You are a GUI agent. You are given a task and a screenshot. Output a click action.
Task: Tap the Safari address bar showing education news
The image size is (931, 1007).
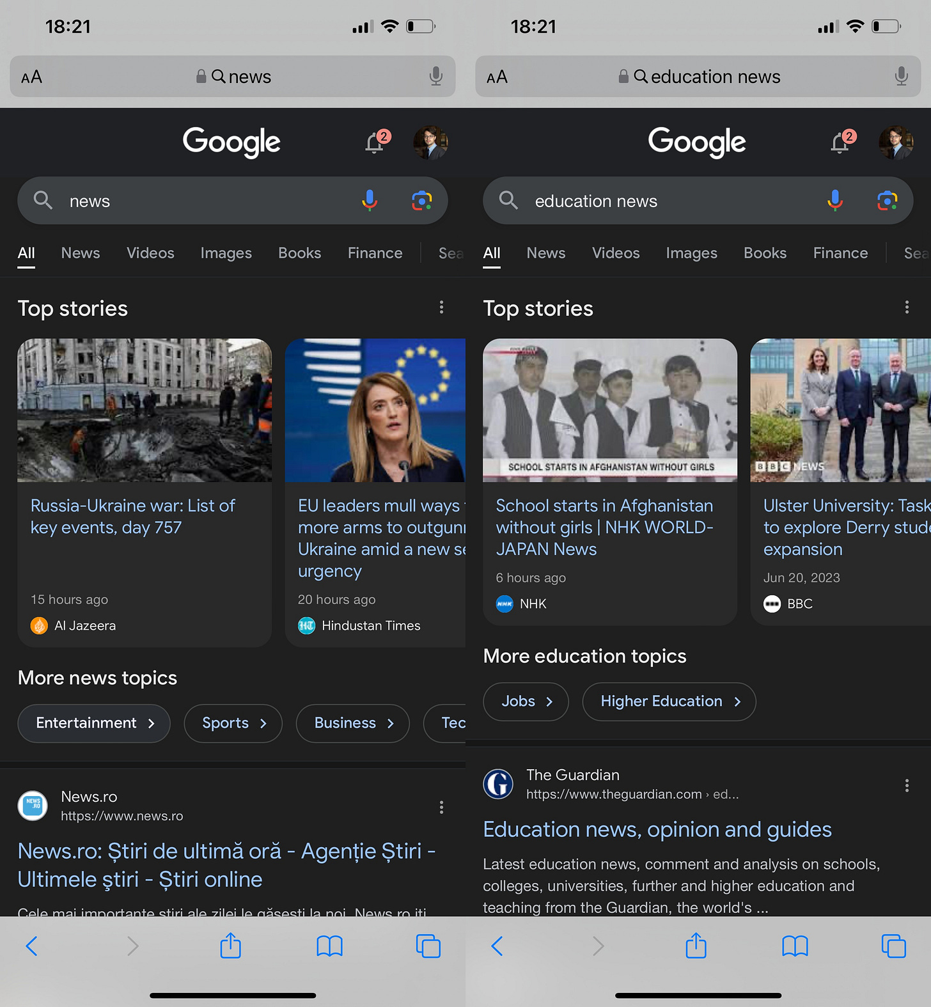[698, 77]
